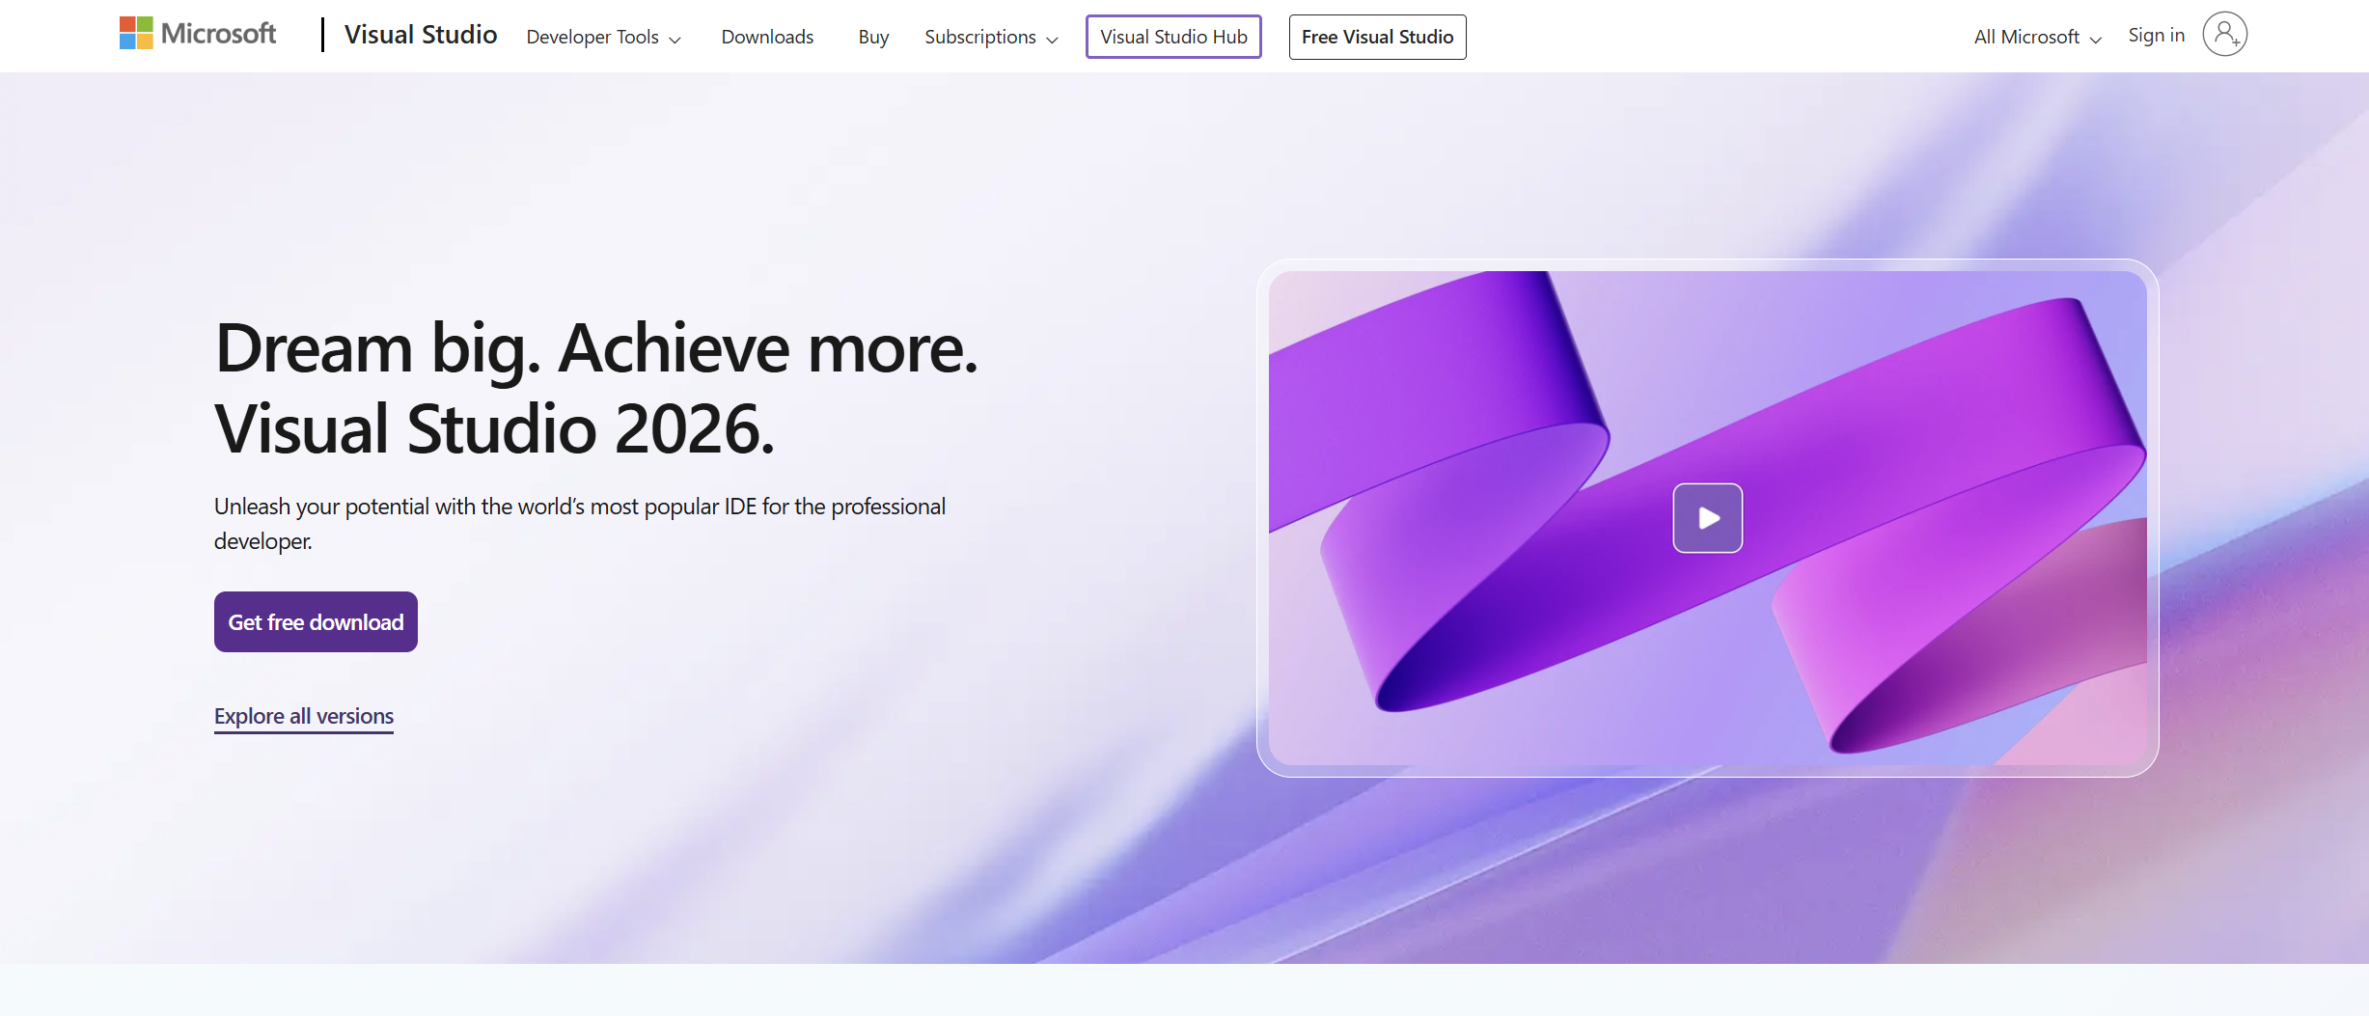Expand the All Microsoft menu
Viewport: 2369px width, 1016px height.
point(2037,37)
